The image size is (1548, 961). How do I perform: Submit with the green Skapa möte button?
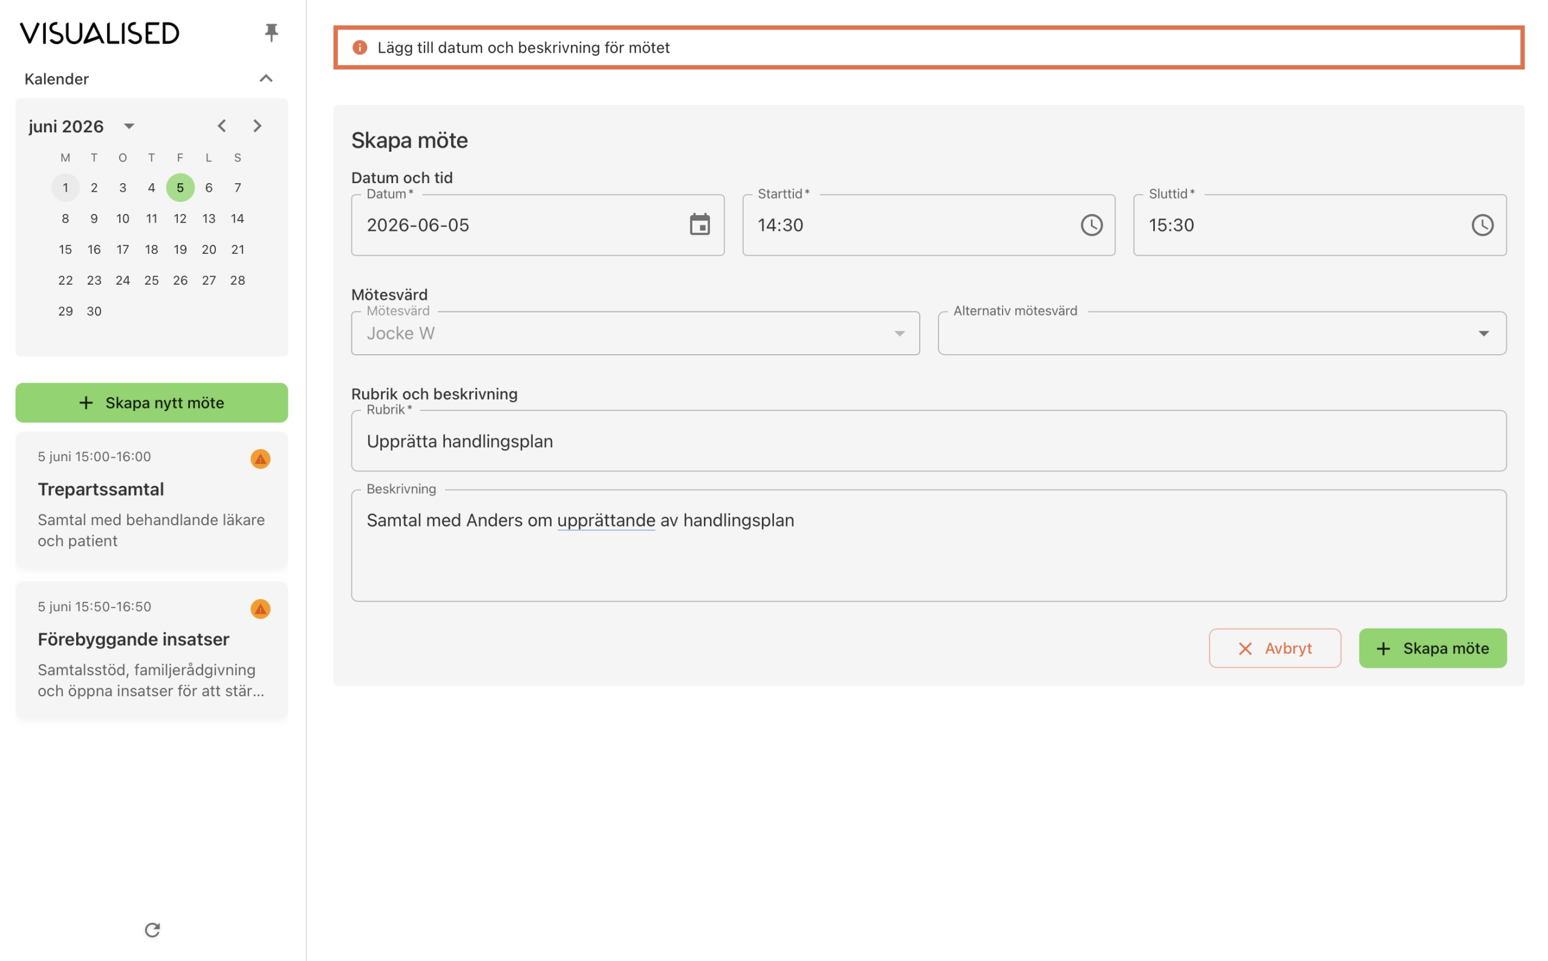[x=1433, y=649]
